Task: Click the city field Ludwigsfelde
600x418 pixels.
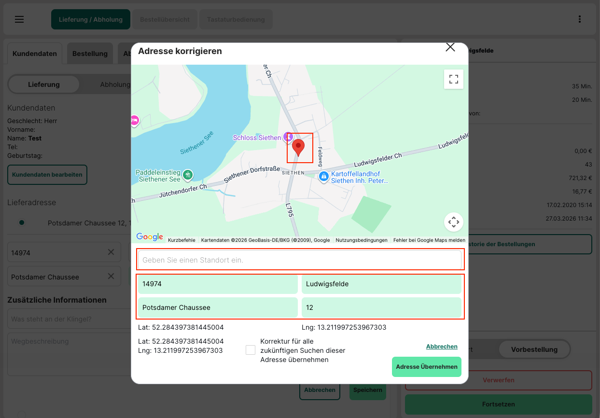Action: (x=381, y=284)
